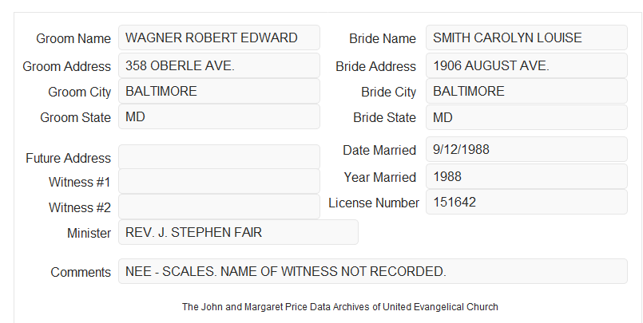Focus the empty Witness #1 field
This screenshot has width=643, height=323.
[219, 181]
